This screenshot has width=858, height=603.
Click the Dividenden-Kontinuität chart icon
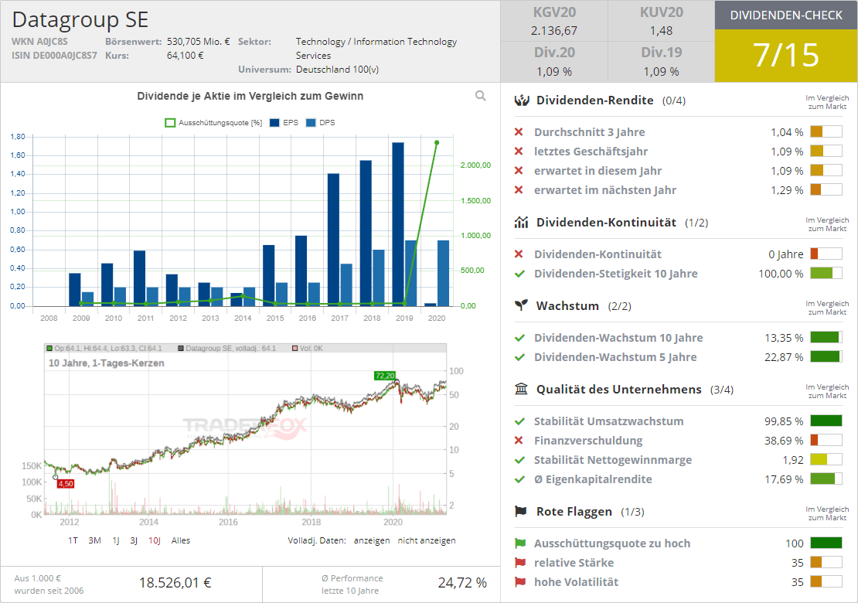tap(522, 222)
